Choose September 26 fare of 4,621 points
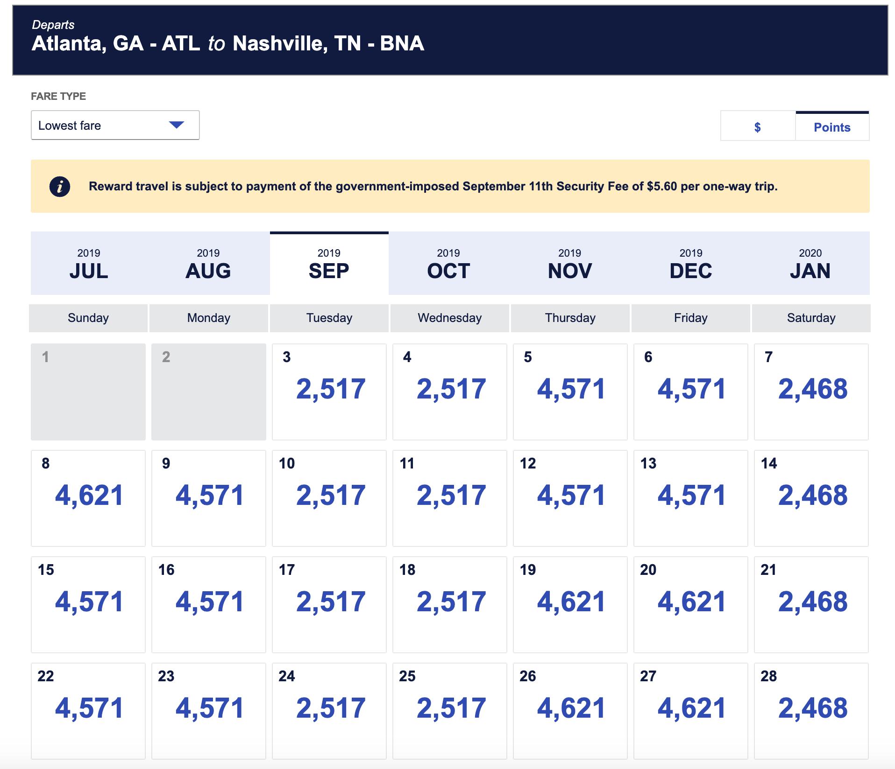Viewport: 895px width, 769px height. tap(570, 709)
